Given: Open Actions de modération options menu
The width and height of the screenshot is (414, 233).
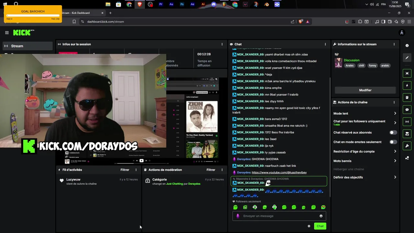Looking at the screenshot, I should [222, 170].
